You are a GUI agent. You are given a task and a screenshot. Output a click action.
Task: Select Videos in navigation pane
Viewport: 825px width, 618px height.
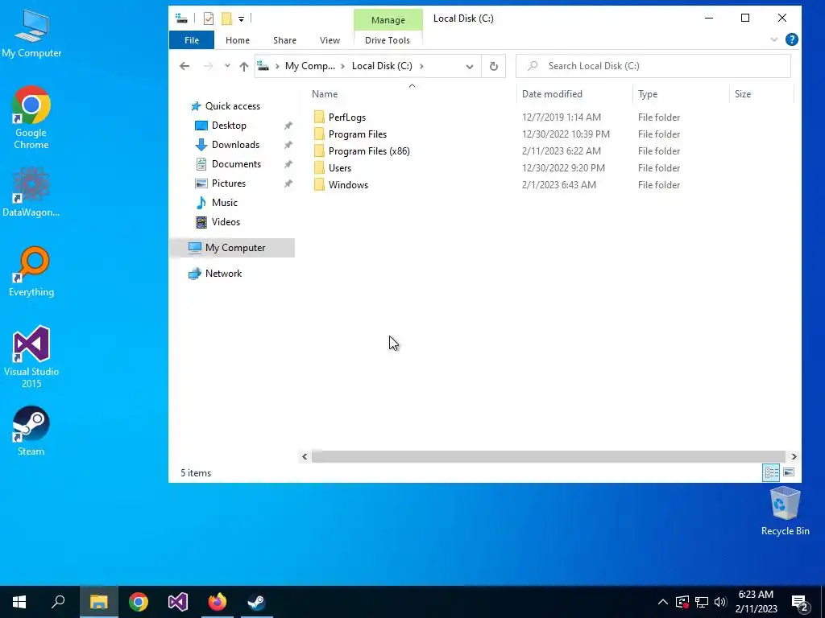coord(226,222)
